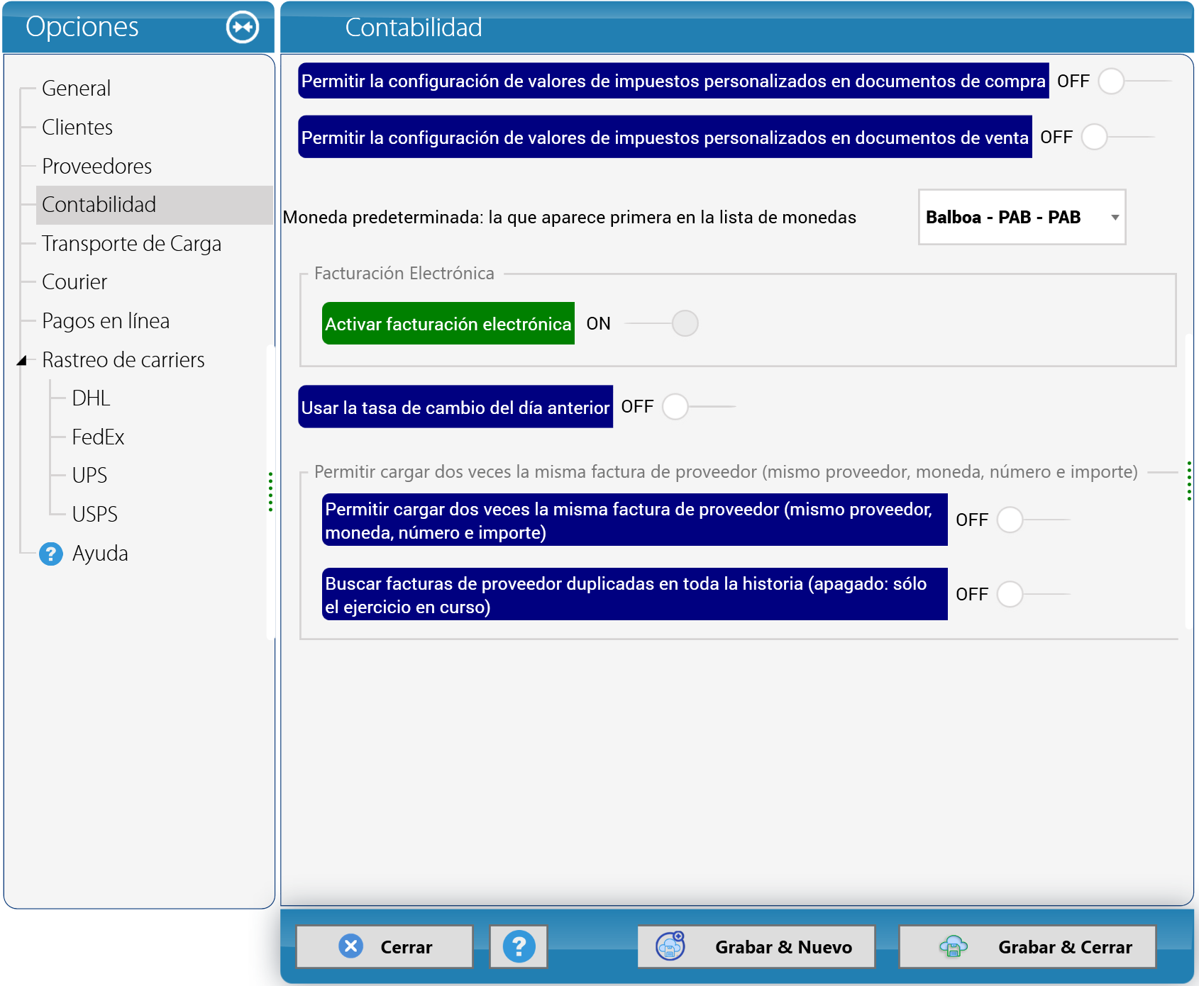Click the green dotted grip at right edge
The image size is (1199, 986).
1189,481
